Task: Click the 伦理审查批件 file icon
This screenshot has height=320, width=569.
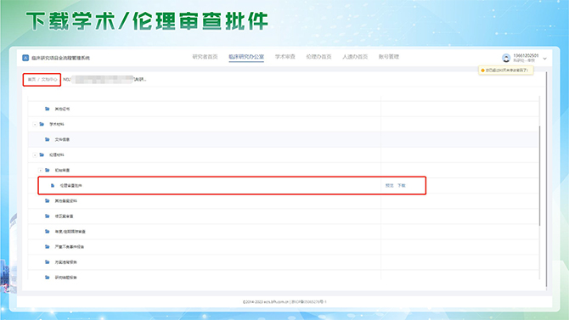Action: 53,185
